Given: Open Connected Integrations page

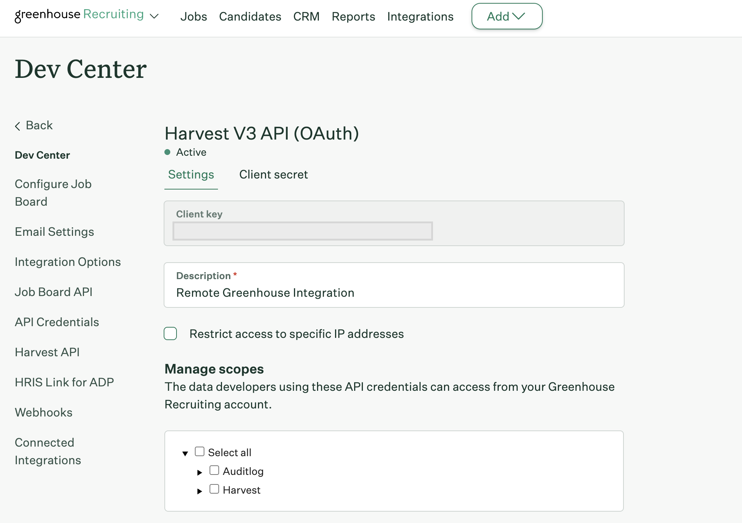Looking at the screenshot, I should [48, 451].
